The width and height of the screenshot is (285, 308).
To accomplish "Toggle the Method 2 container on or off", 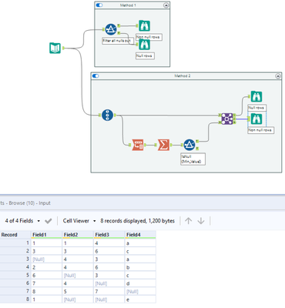I will click(x=96, y=76).
